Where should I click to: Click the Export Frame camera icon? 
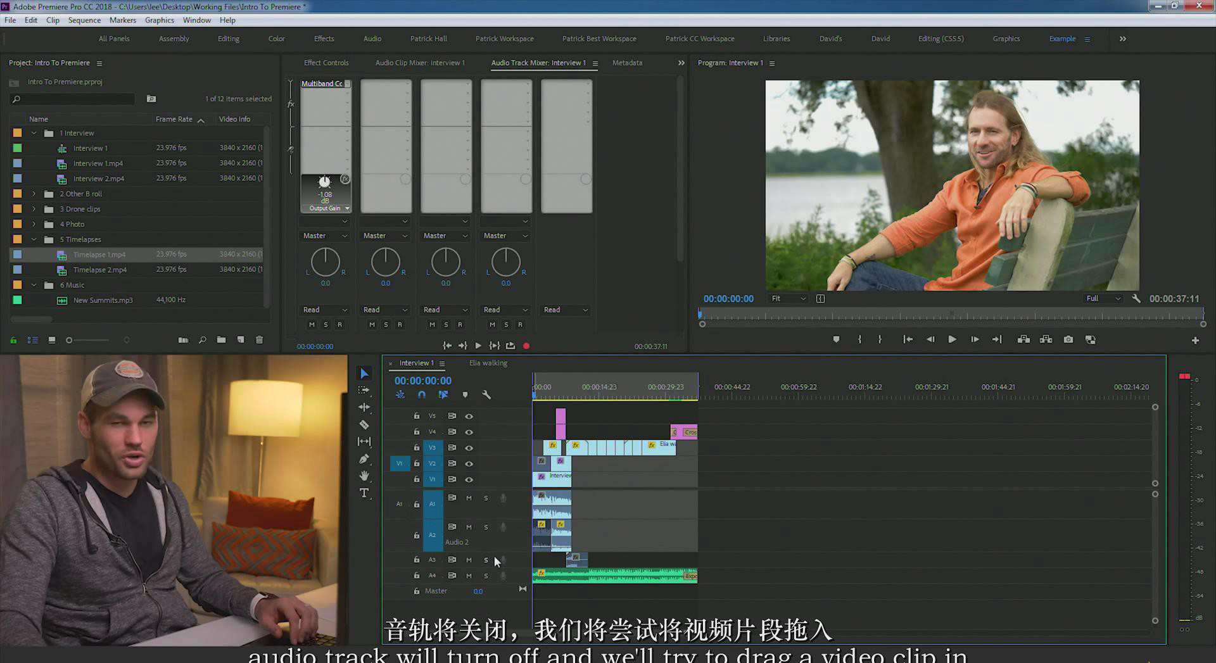point(1068,339)
